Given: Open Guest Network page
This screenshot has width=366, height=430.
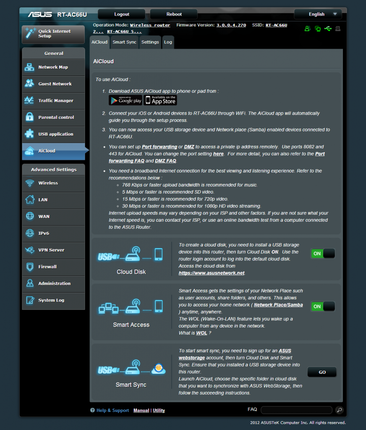Looking at the screenshot, I should [53, 84].
